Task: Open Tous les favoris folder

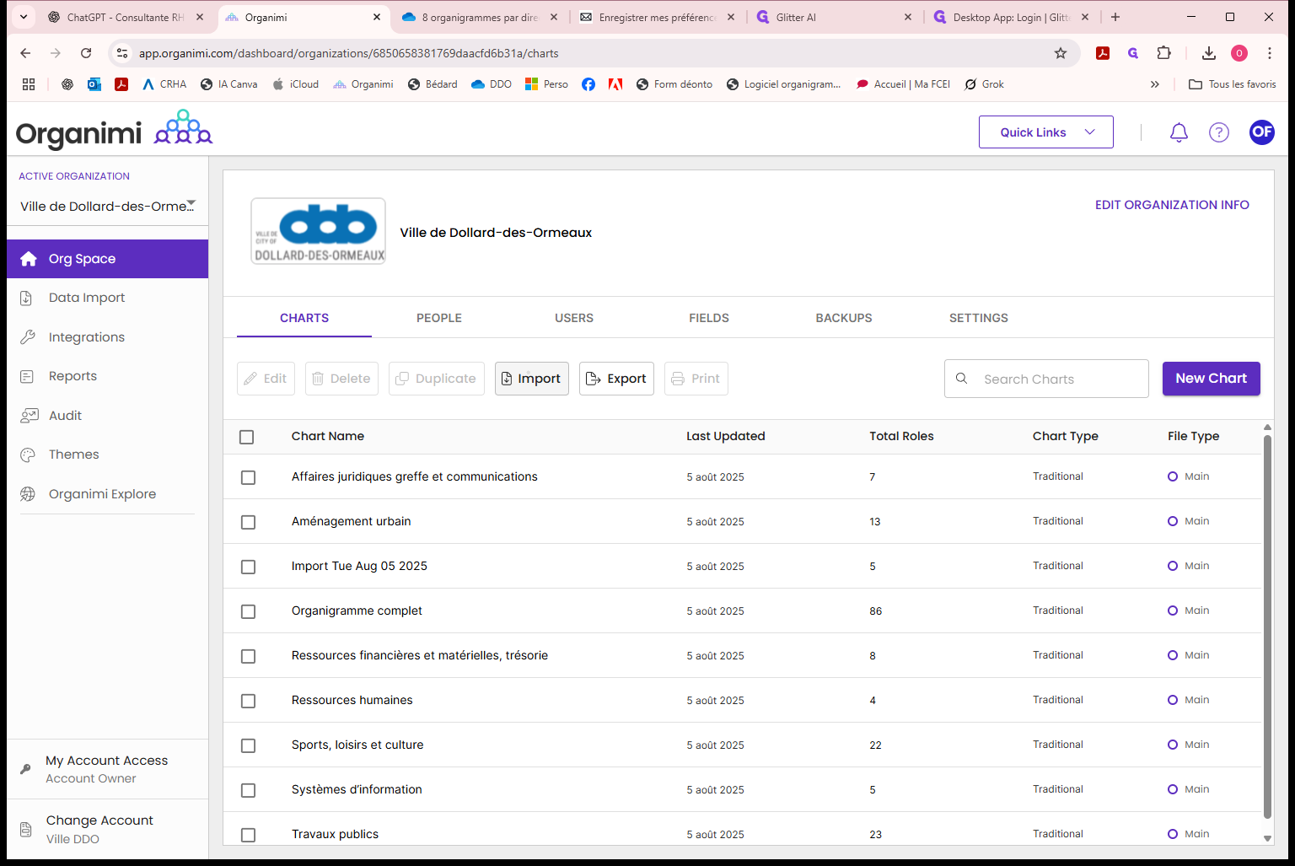Action: pyautogui.click(x=1232, y=84)
